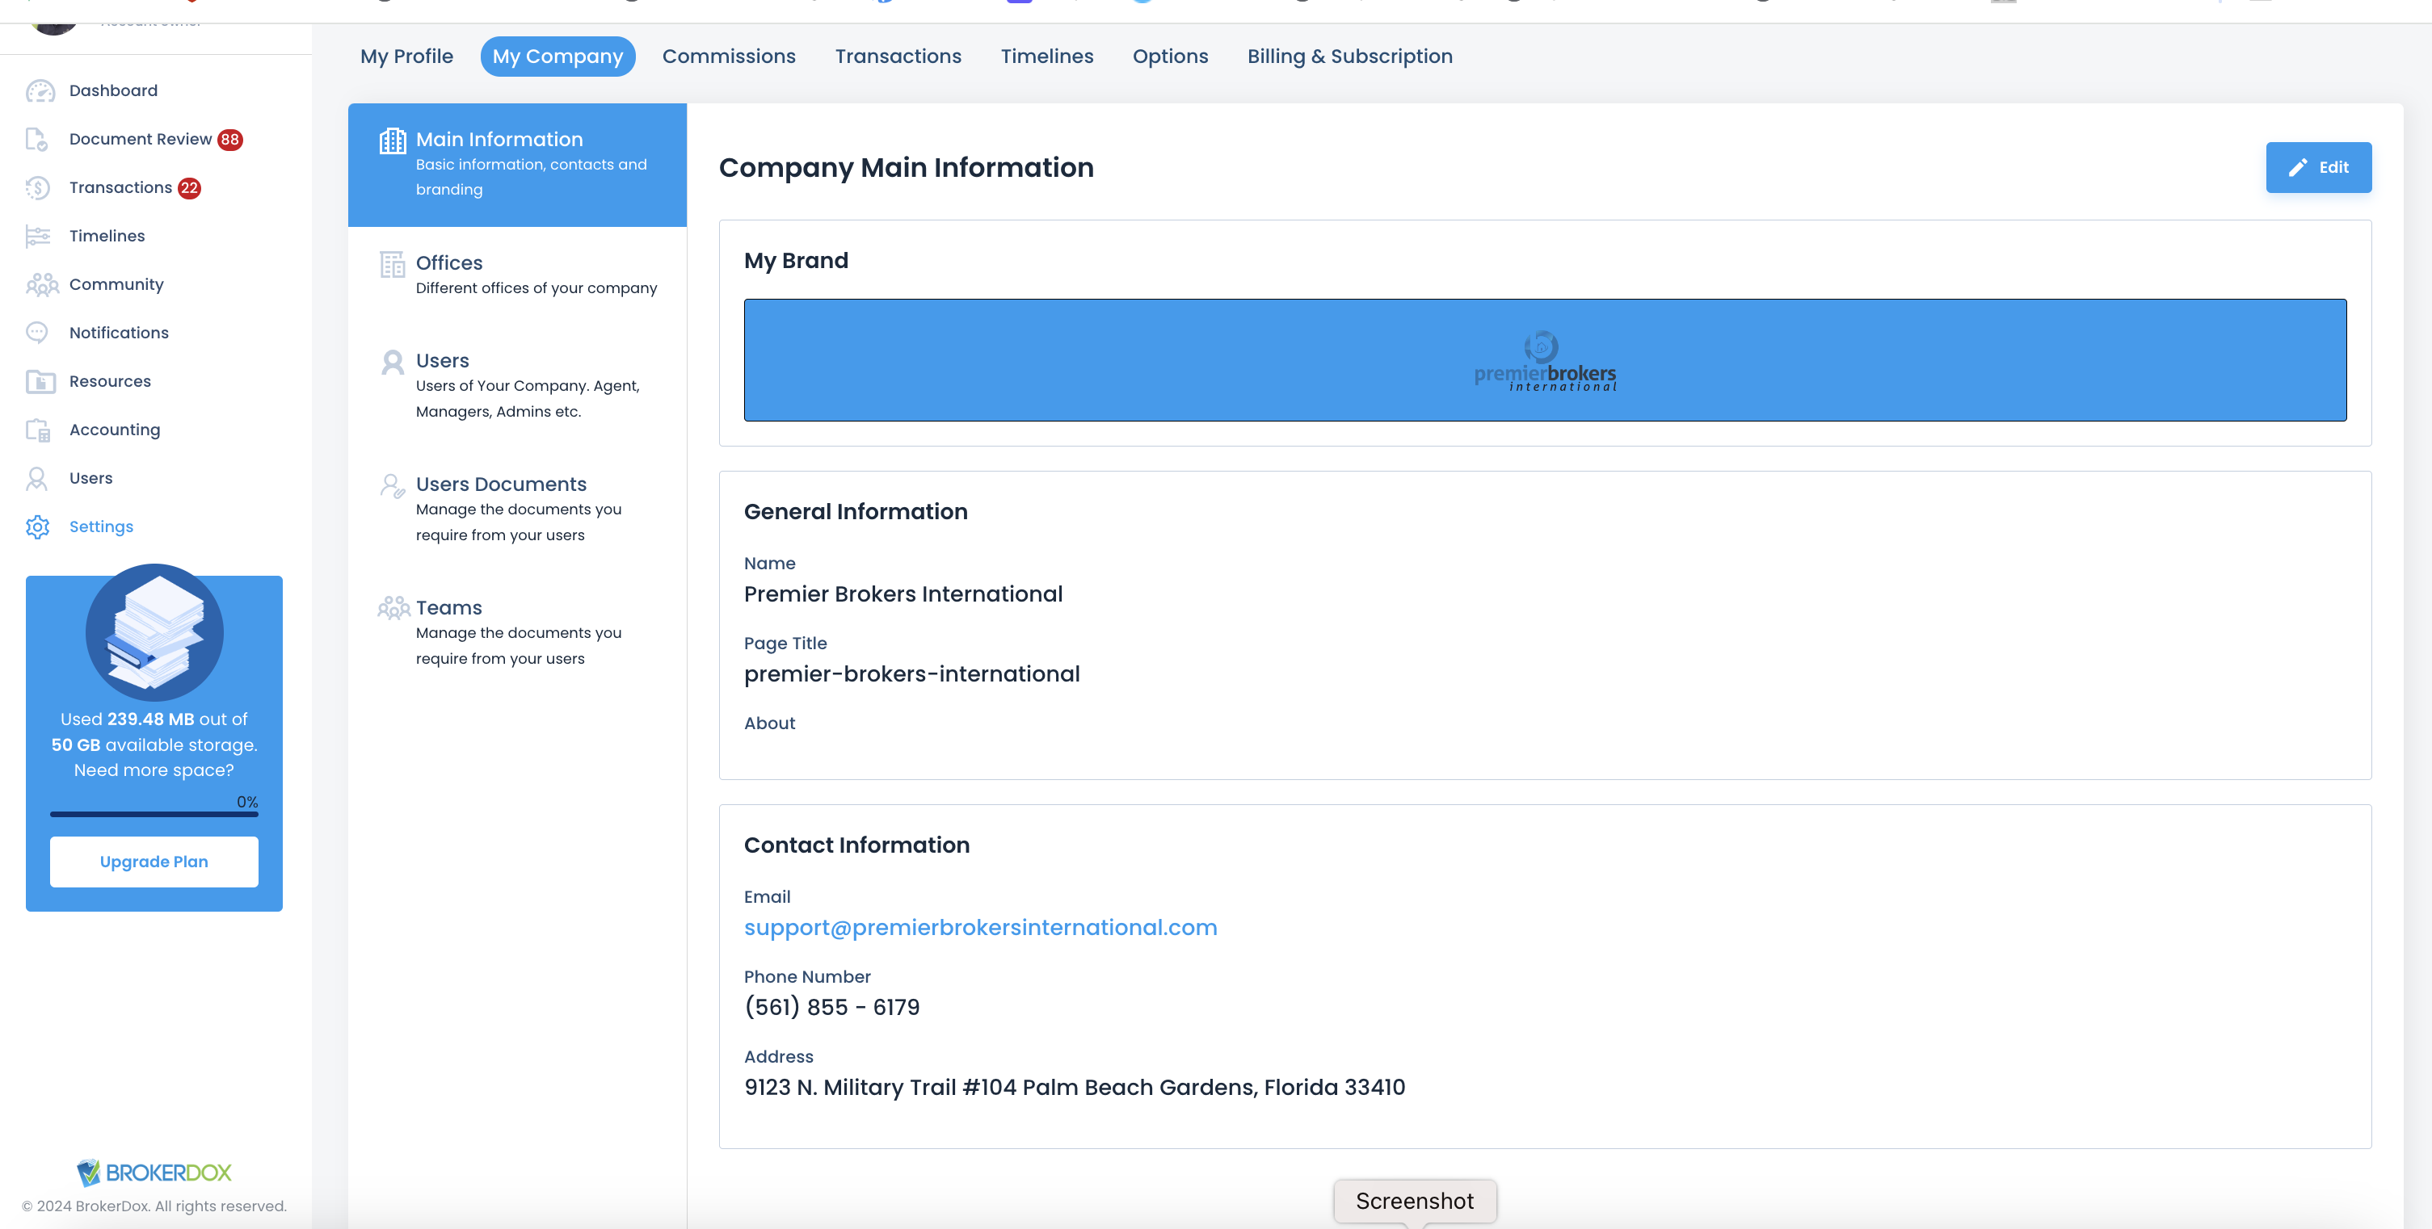2432x1229 pixels.
Task: Click the Dashboard gauge icon in sidebar
Action: 40,90
